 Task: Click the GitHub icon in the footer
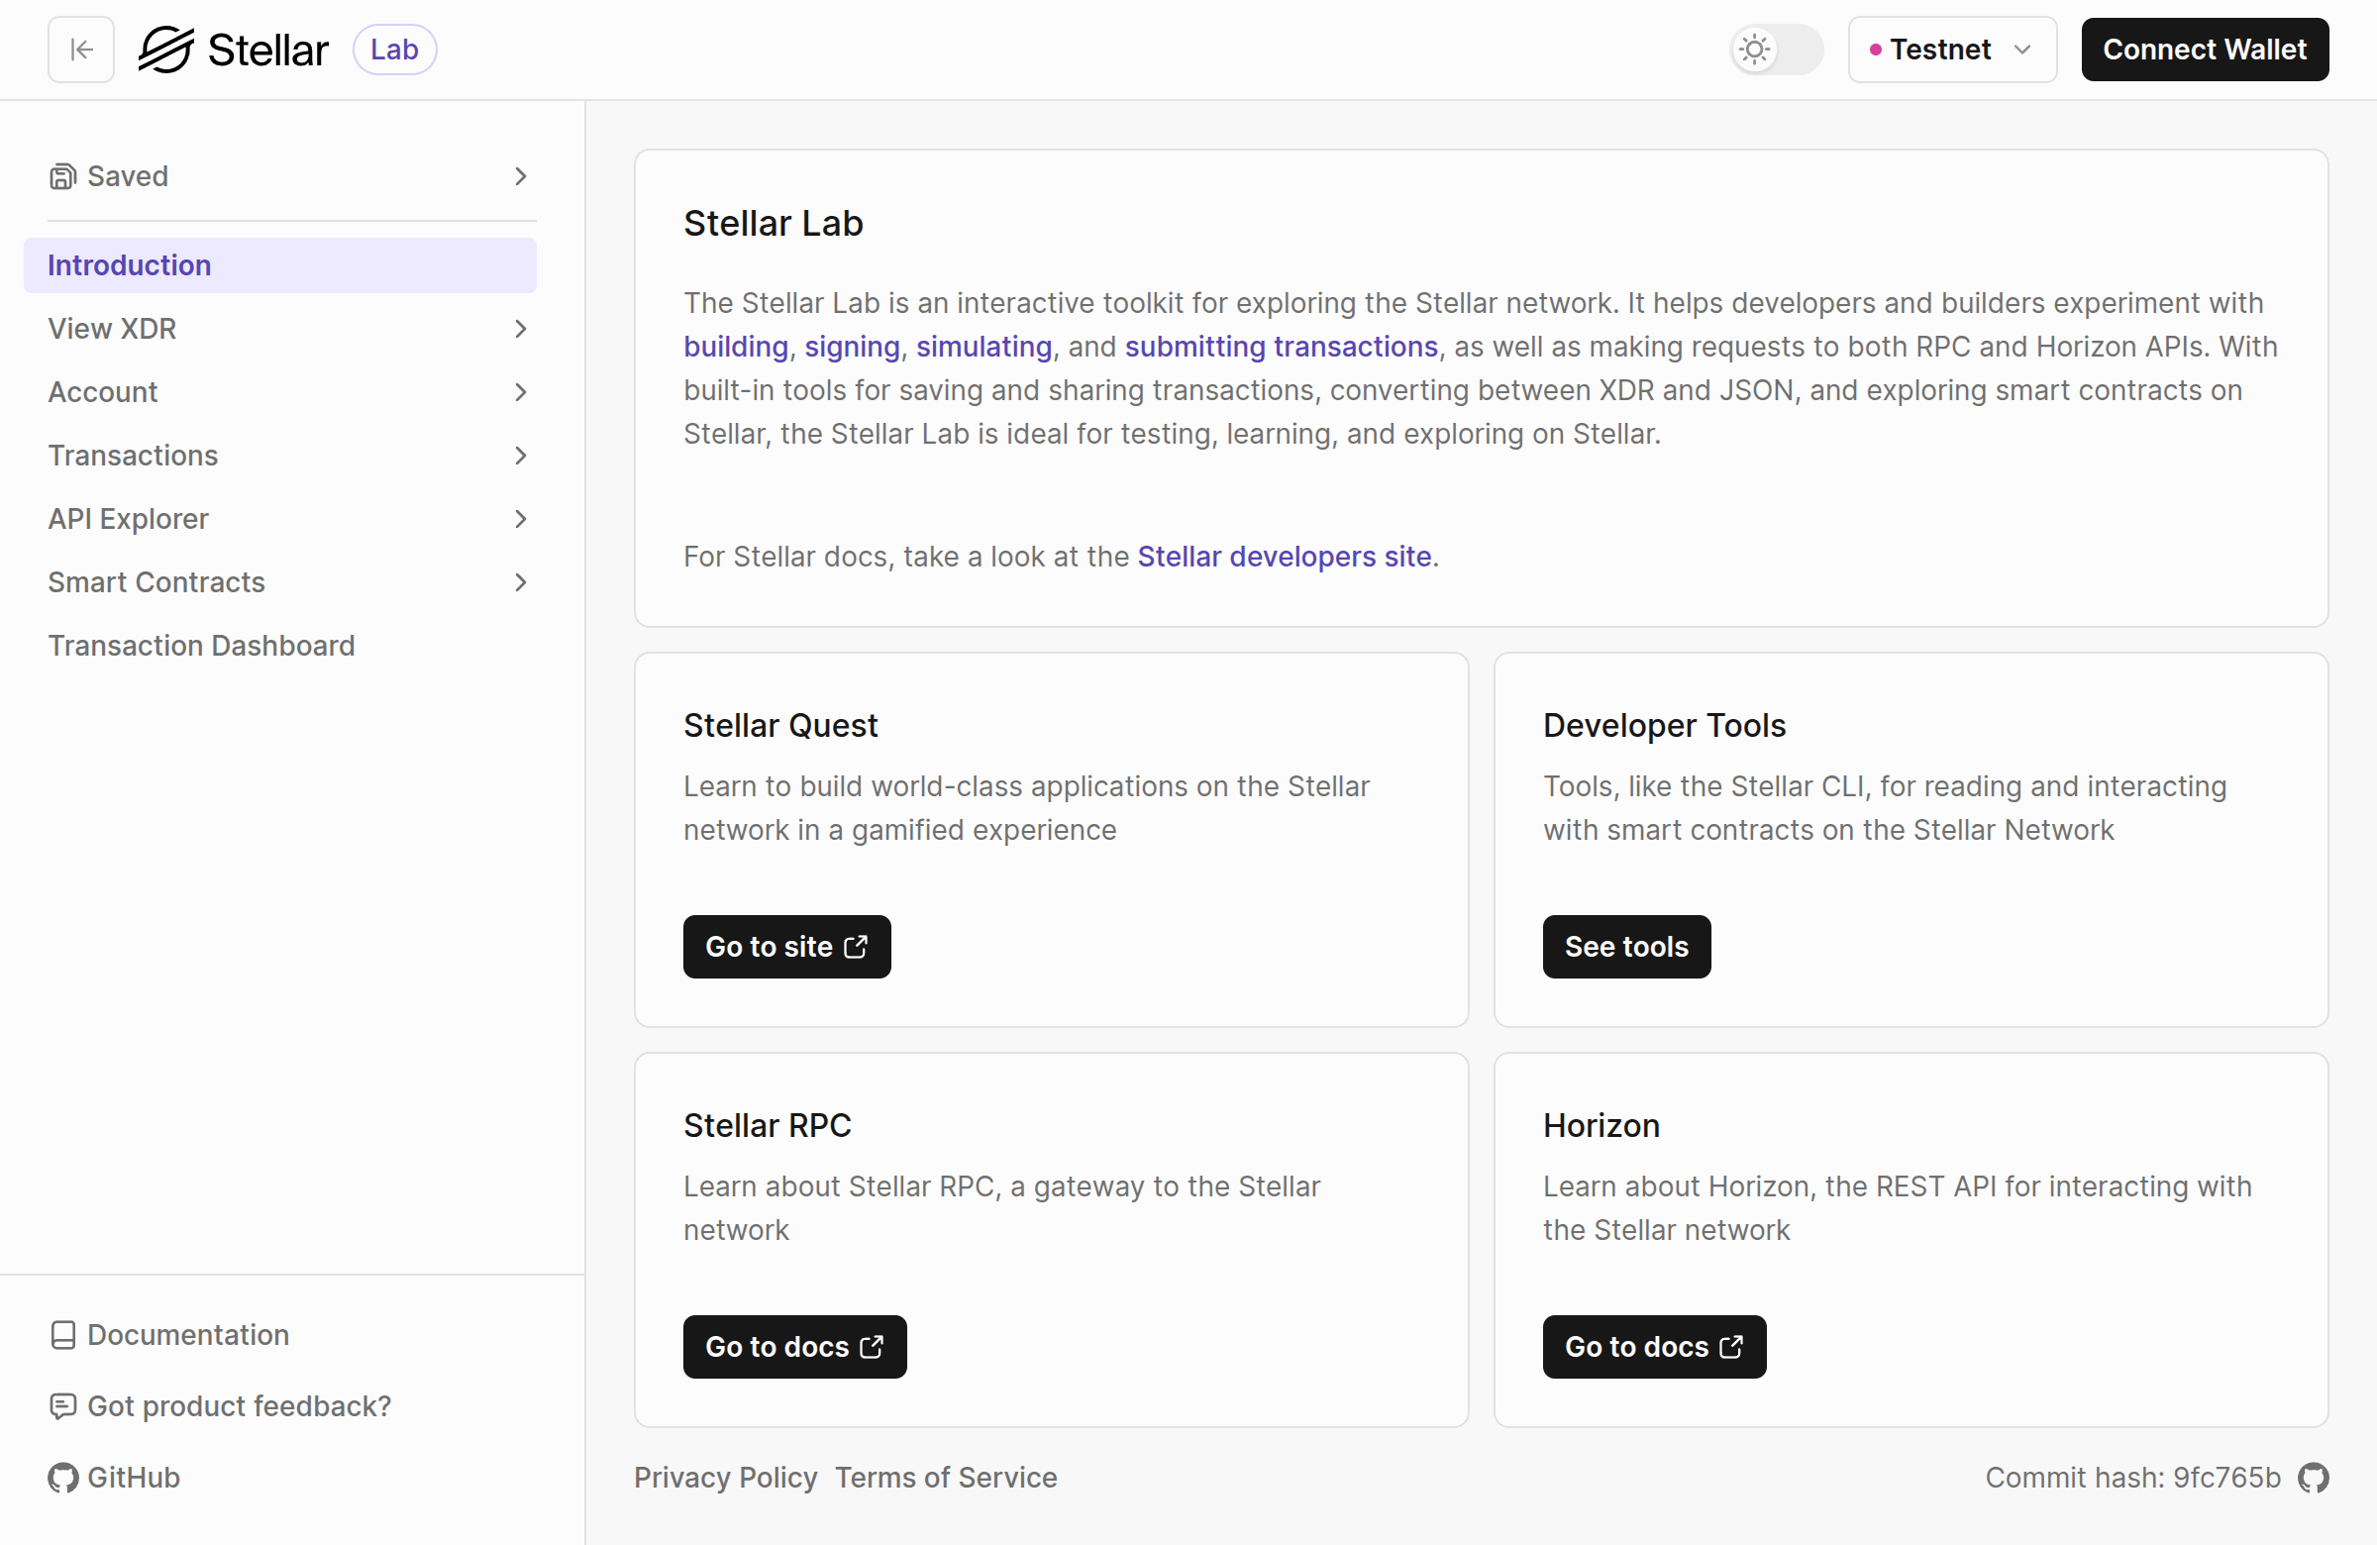point(2315,1478)
